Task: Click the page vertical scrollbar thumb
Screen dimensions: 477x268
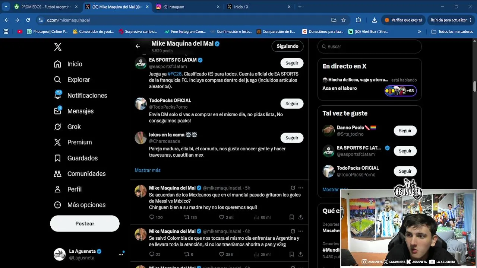Action: [474, 86]
